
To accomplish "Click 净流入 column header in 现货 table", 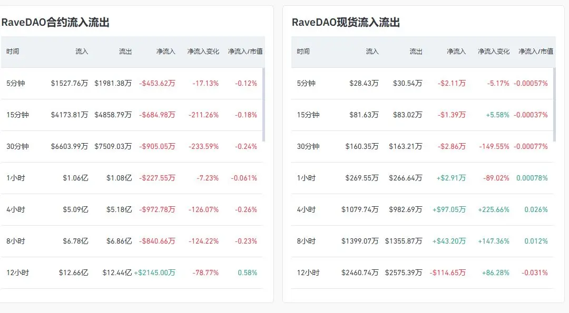I will (456, 52).
